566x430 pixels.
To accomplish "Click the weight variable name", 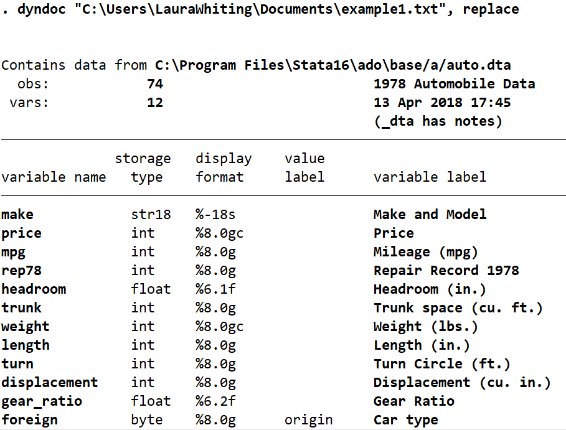I will 25,327.
